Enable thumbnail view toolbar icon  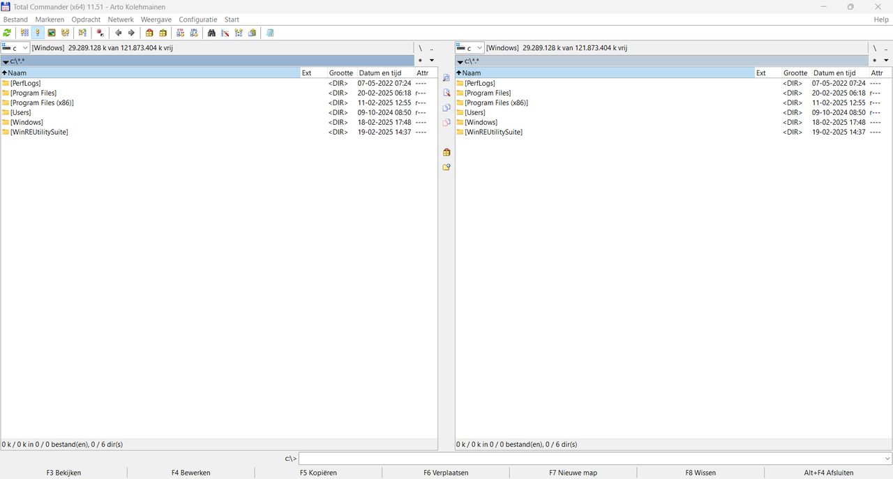click(x=52, y=33)
